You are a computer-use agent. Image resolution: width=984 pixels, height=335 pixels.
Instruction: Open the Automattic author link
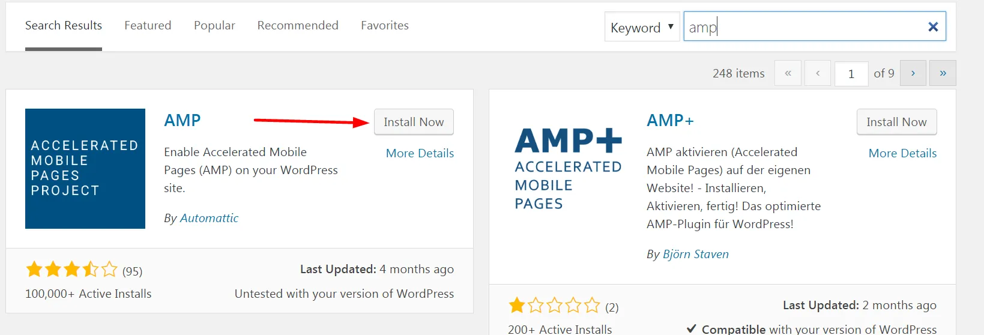(x=209, y=218)
